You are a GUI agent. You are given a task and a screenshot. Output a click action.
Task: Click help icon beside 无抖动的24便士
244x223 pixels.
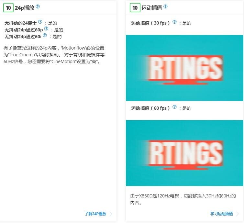coord(40,22)
